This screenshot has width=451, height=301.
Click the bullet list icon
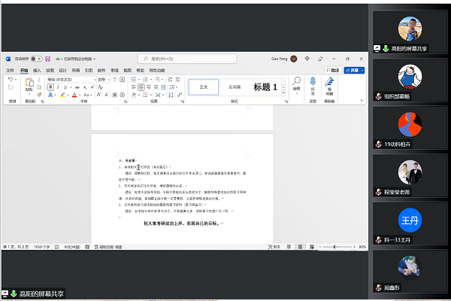[x=134, y=79]
